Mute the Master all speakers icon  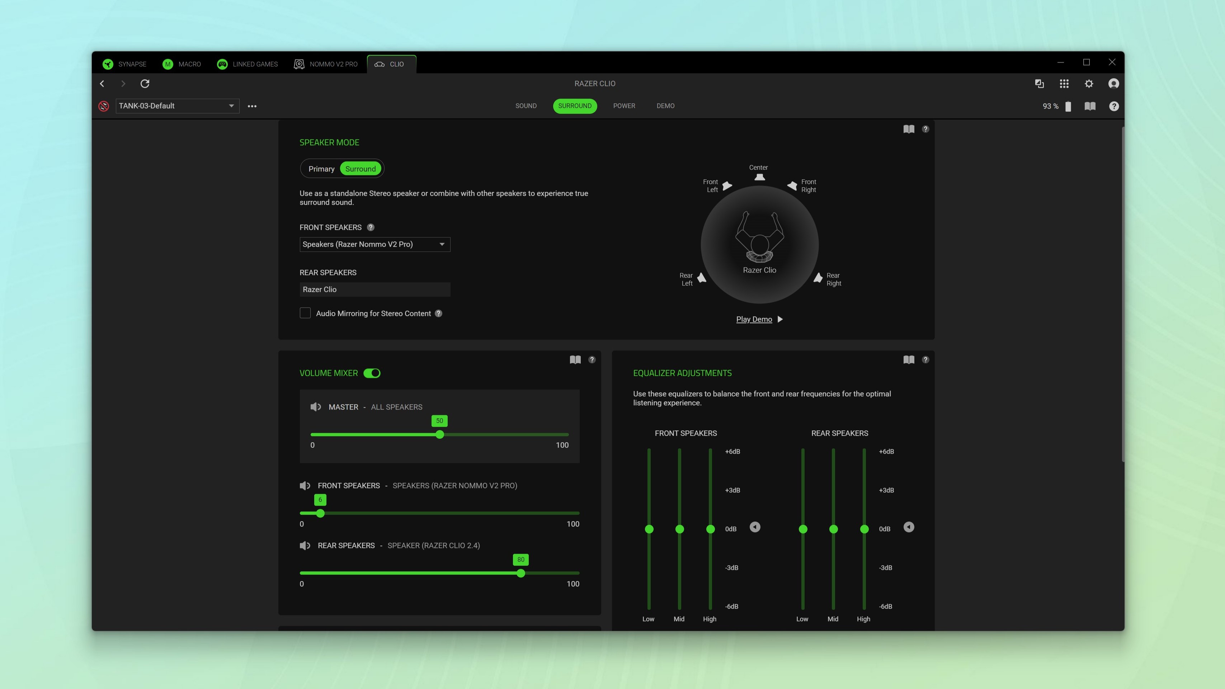[x=315, y=407]
